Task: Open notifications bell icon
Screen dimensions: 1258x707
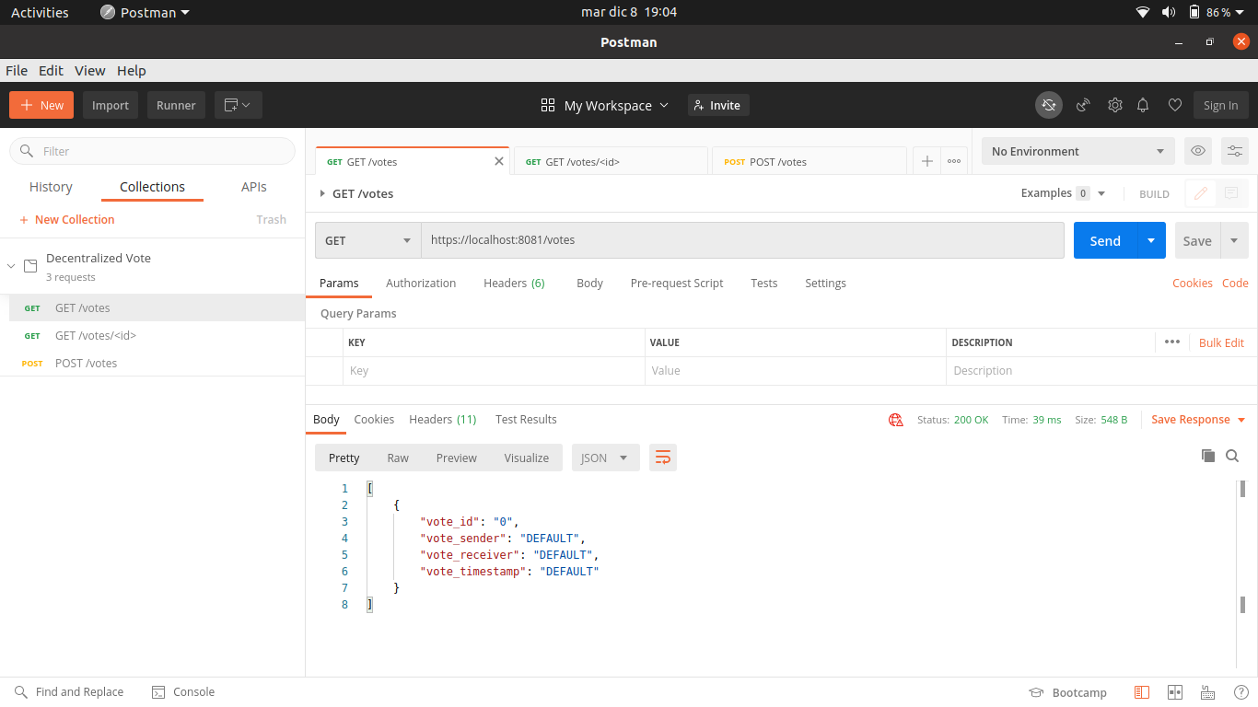Action: 1143,105
